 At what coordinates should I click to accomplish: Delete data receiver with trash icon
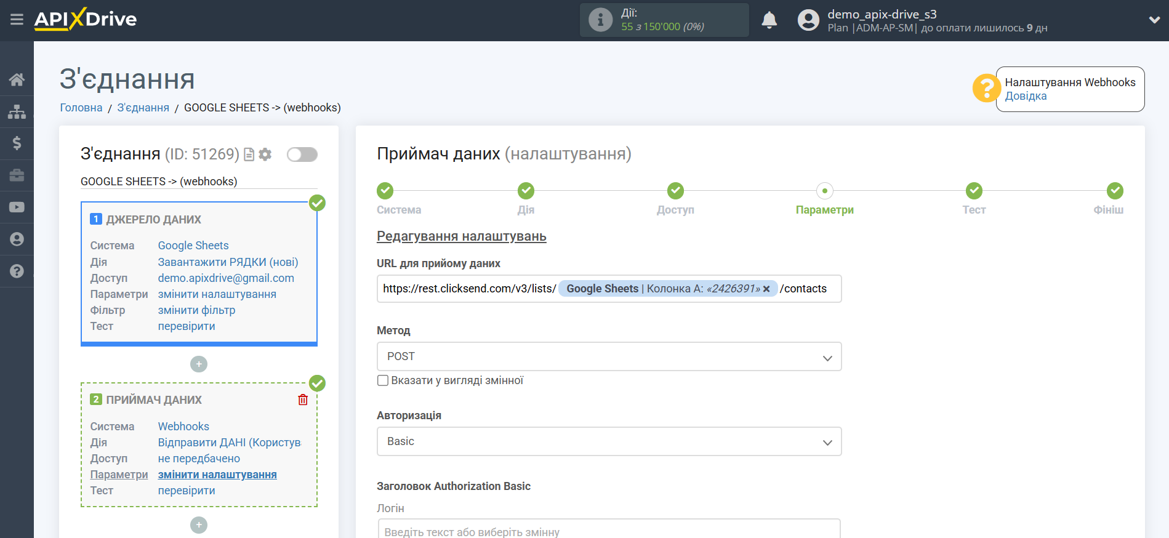[x=303, y=400]
